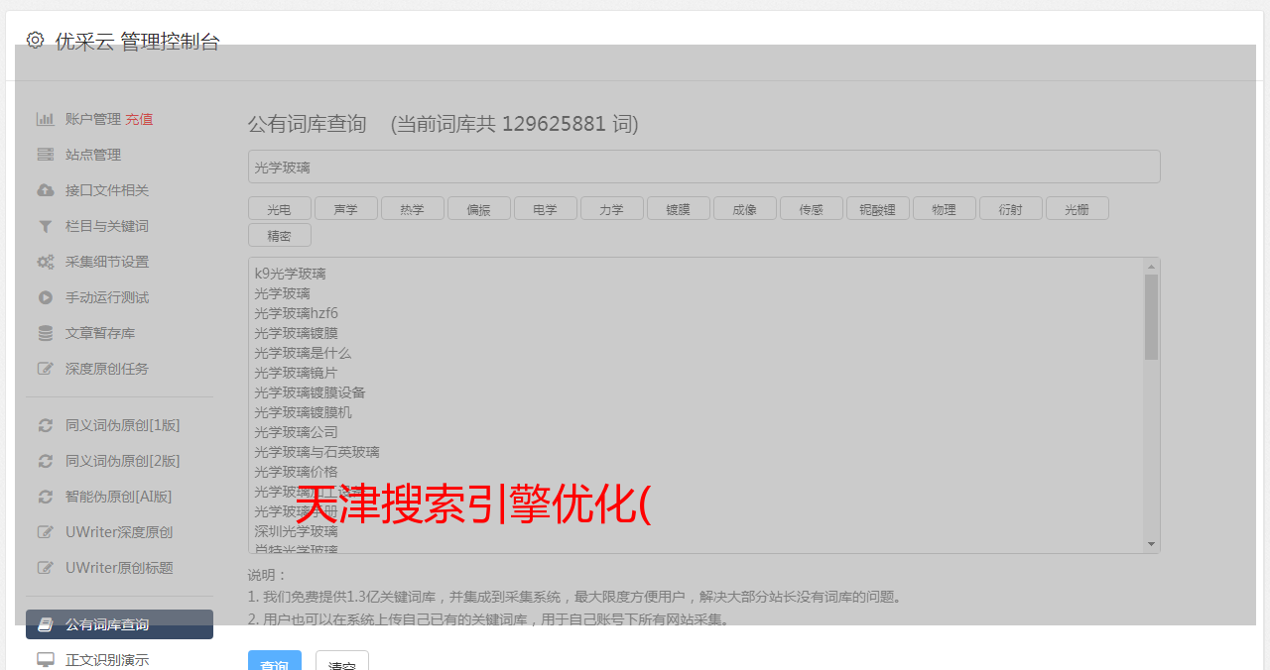This screenshot has height=670, width=1270.
Task: Open UWriter原创标题 in the sidebar
Action: 119,568
